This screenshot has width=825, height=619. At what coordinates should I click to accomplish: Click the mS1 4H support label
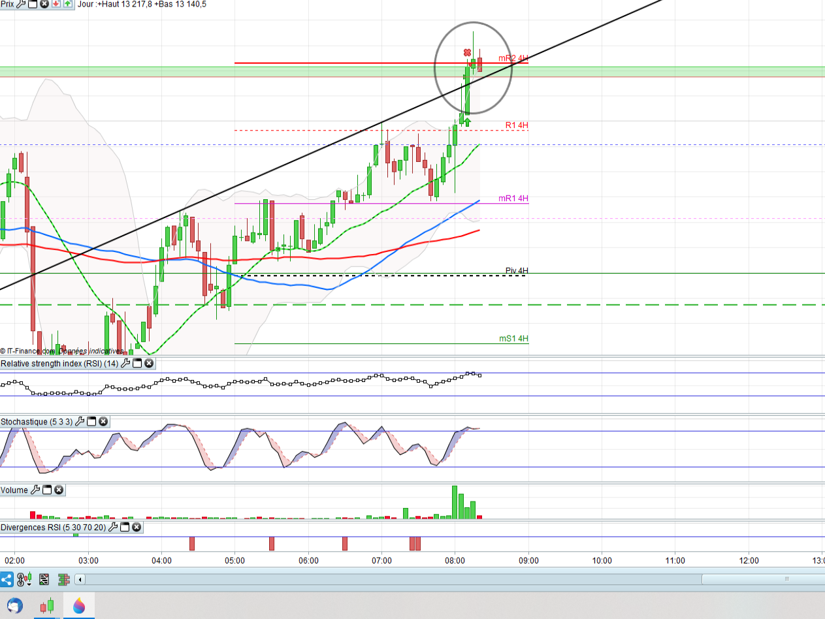pyautogui.click(x=513, y=338)
